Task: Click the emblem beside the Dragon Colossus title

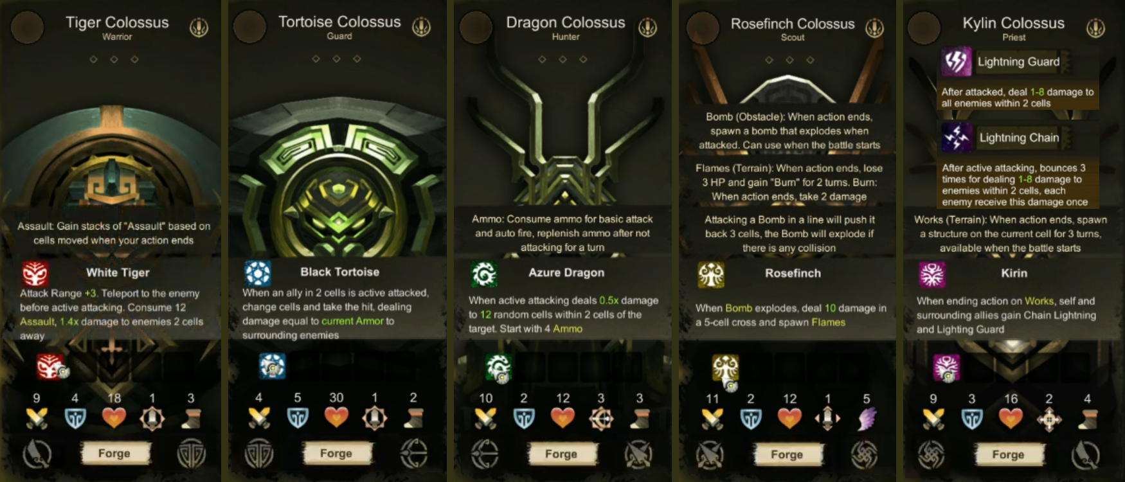Action: (647, 28)
